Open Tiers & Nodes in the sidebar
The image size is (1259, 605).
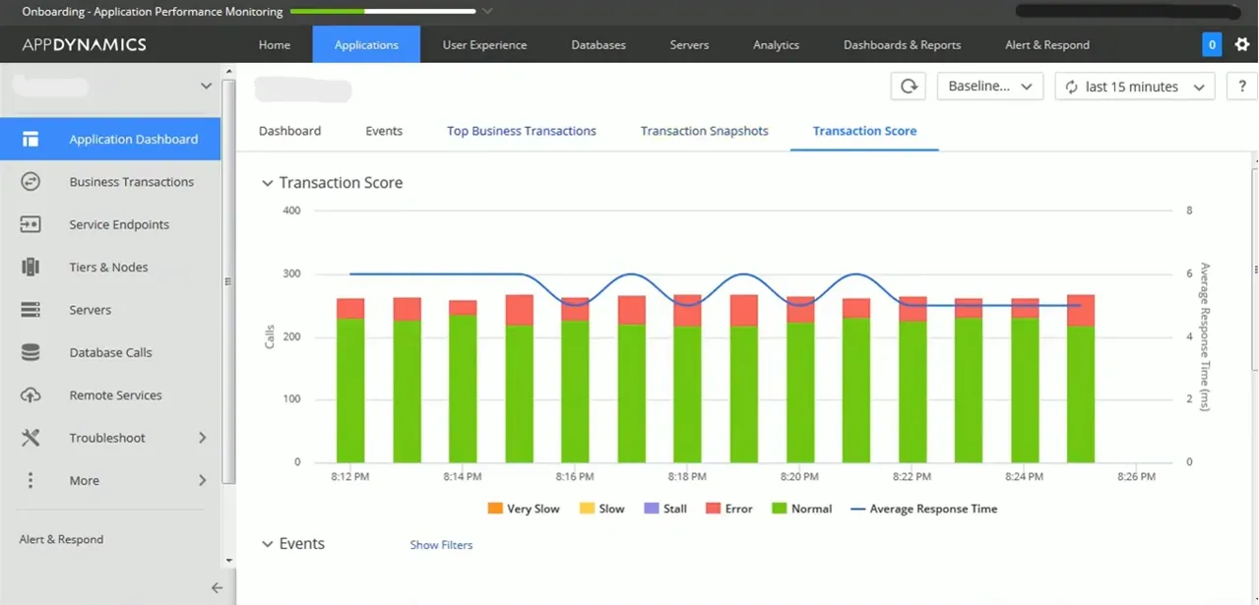[x=110, y=267]
